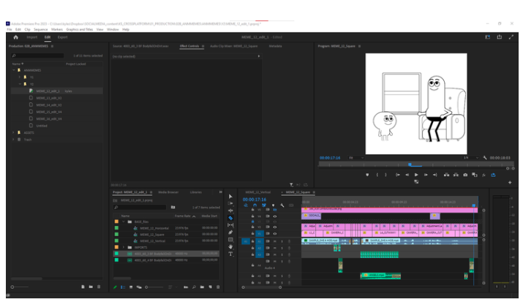This screenshot has width=523, height=302.
Task: Switch to the Libraries tab
Action: click(196, 192)
